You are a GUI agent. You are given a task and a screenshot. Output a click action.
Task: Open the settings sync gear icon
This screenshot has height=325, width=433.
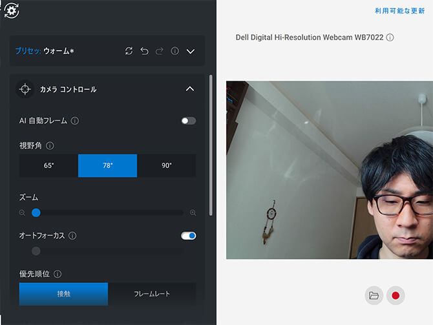pyautogui.click(x=12, y=10)
